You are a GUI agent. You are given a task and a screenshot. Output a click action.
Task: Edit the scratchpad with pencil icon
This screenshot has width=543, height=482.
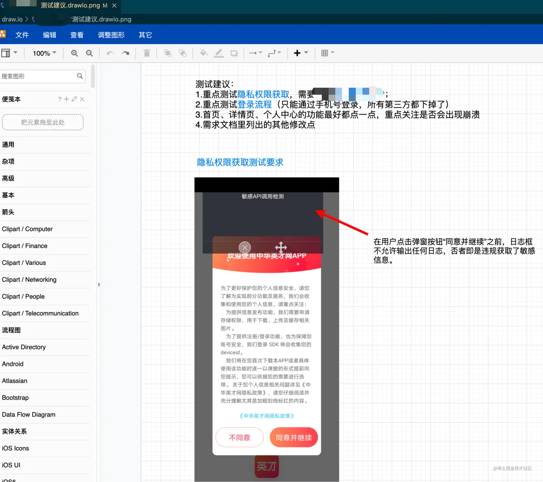tap(74, 99)
